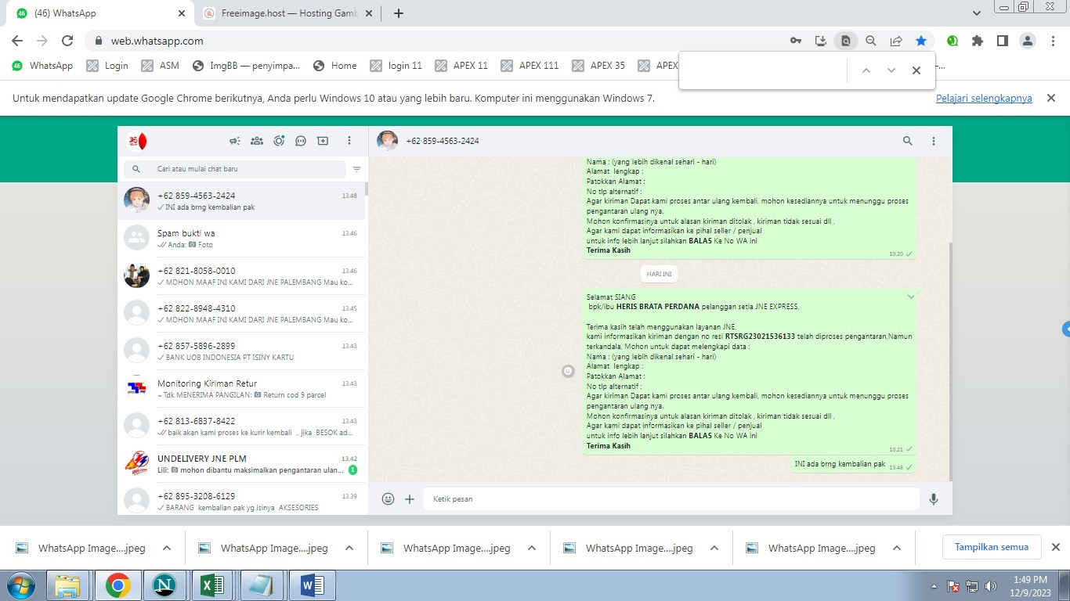Expand options for first WhatsApp Image download
This screenshot has width=1070, height=601.
click(167, 548)
